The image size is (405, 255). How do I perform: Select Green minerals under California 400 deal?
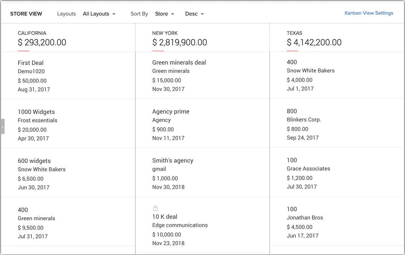pos(36,218)
